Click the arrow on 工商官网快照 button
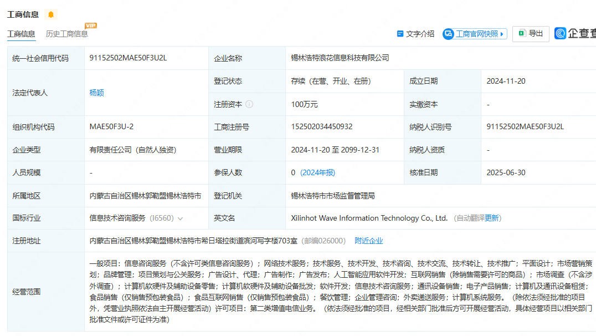This screenshot has width=596, height=336. pyautogui.click(x=502, y=34)
